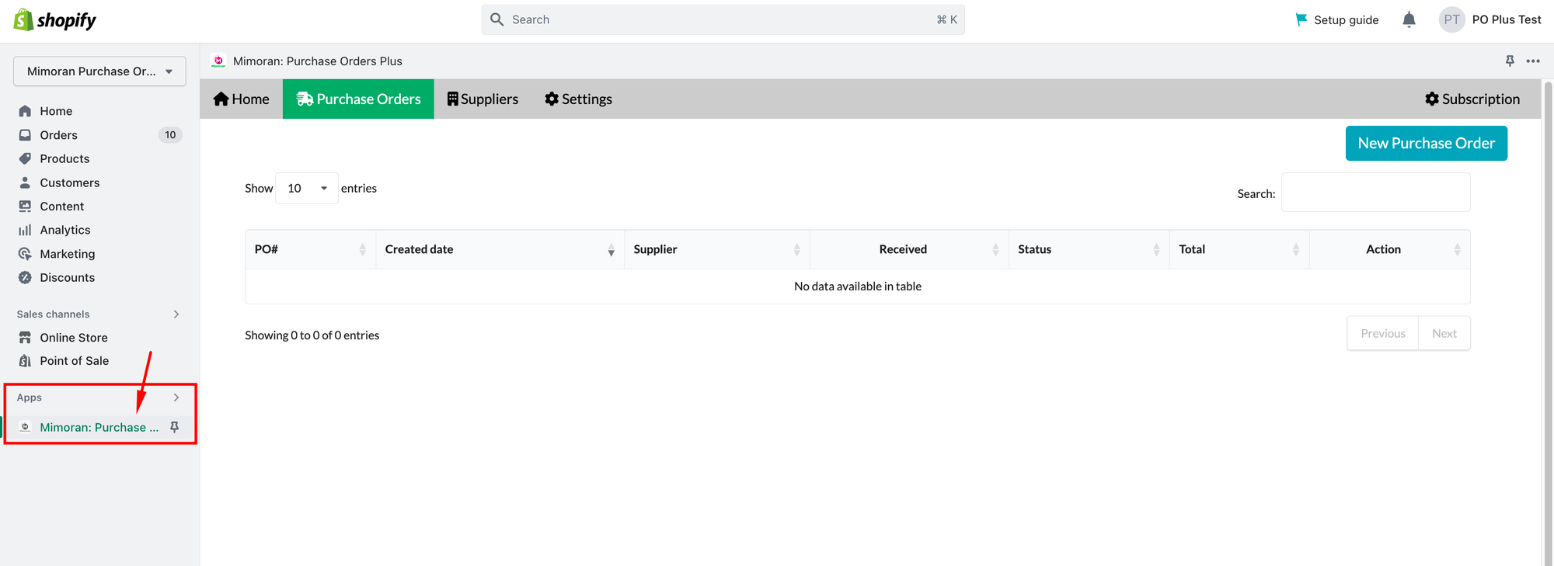Click the Shopify logo

tap(55, 19)
